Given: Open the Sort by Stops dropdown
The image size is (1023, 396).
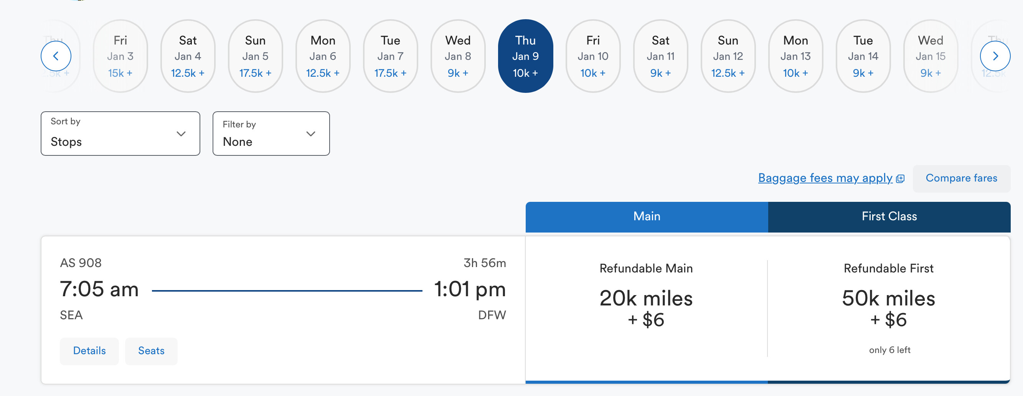Looking at the screenshot, I should (x=120, y=134).
